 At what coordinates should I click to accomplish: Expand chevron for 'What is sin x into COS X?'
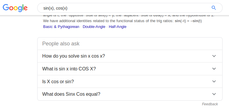pos(214,69)
